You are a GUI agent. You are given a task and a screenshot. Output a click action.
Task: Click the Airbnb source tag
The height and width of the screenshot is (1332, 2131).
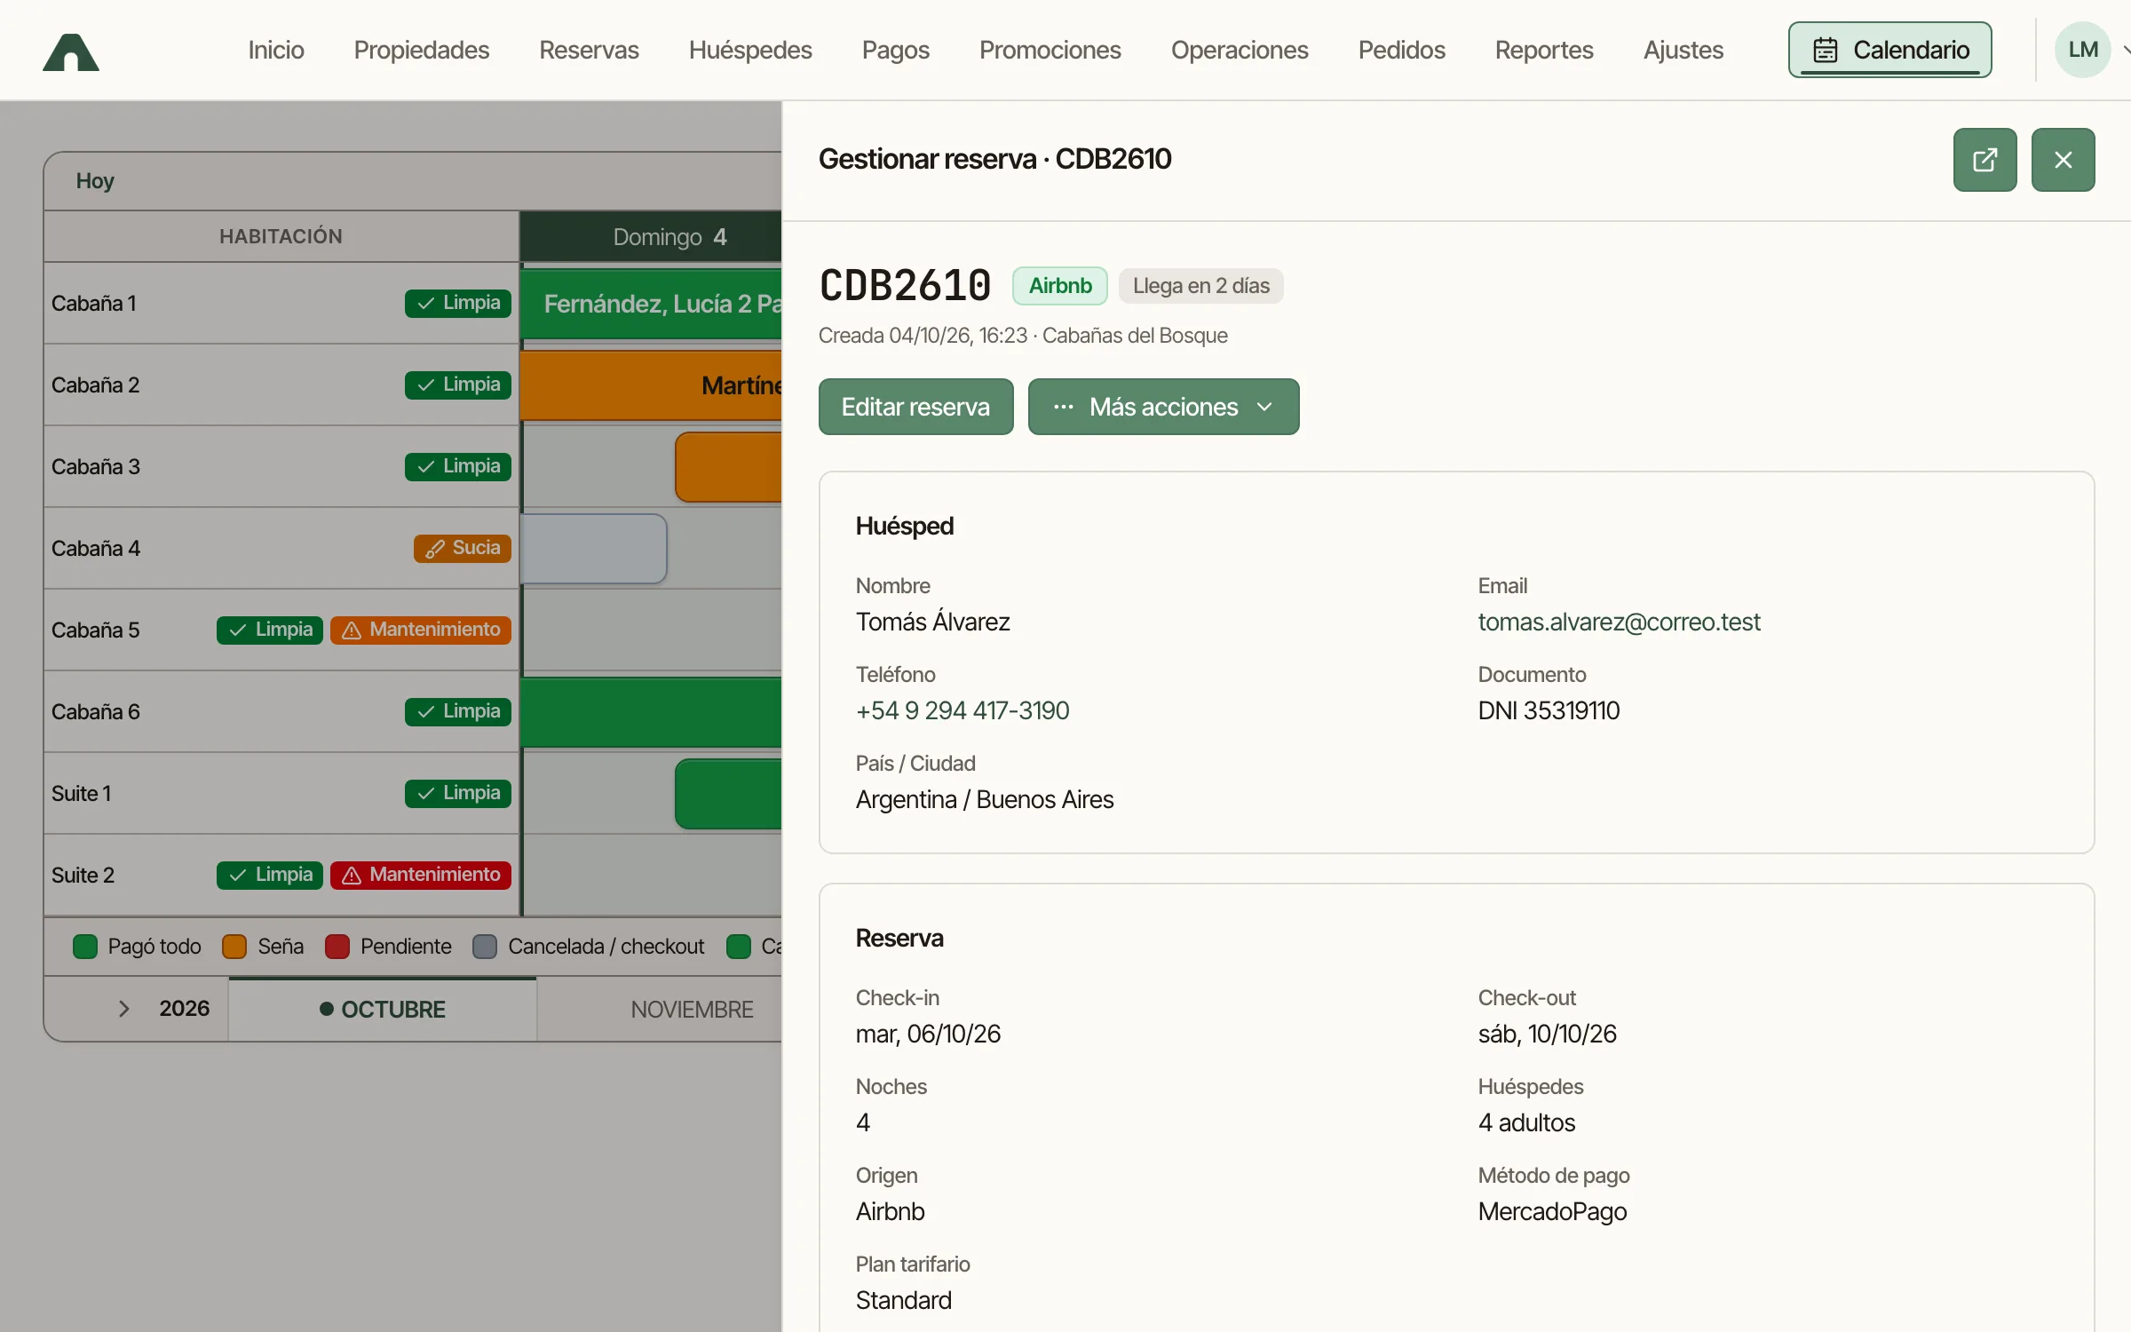1060,286
